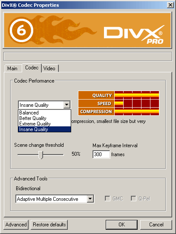
Task: Click the Cancel button
Action: [156, 225]
